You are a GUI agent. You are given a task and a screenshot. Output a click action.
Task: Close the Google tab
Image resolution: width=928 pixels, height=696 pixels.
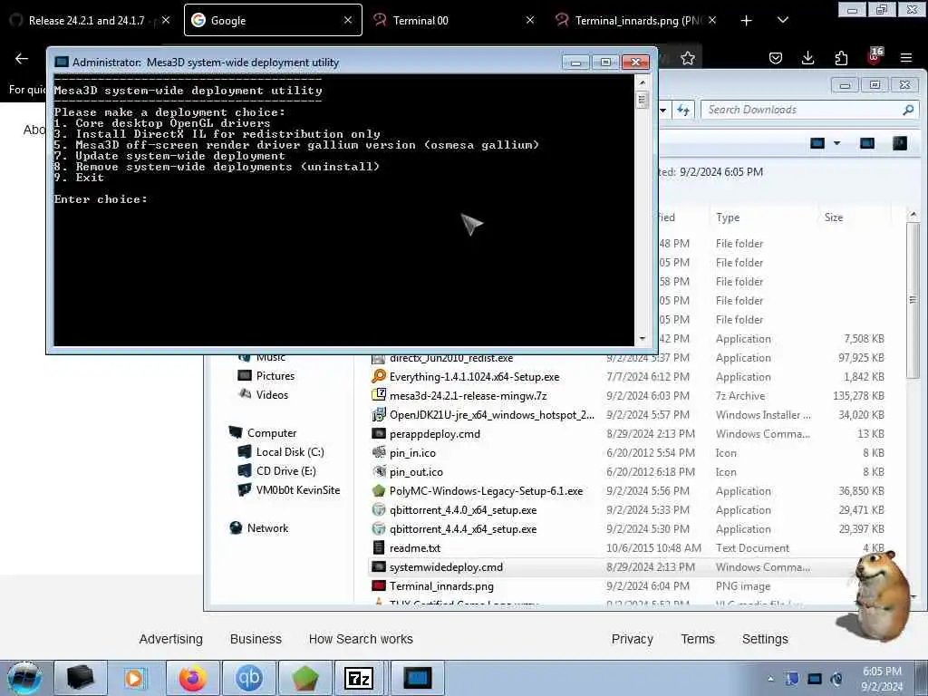click(348, 20)
